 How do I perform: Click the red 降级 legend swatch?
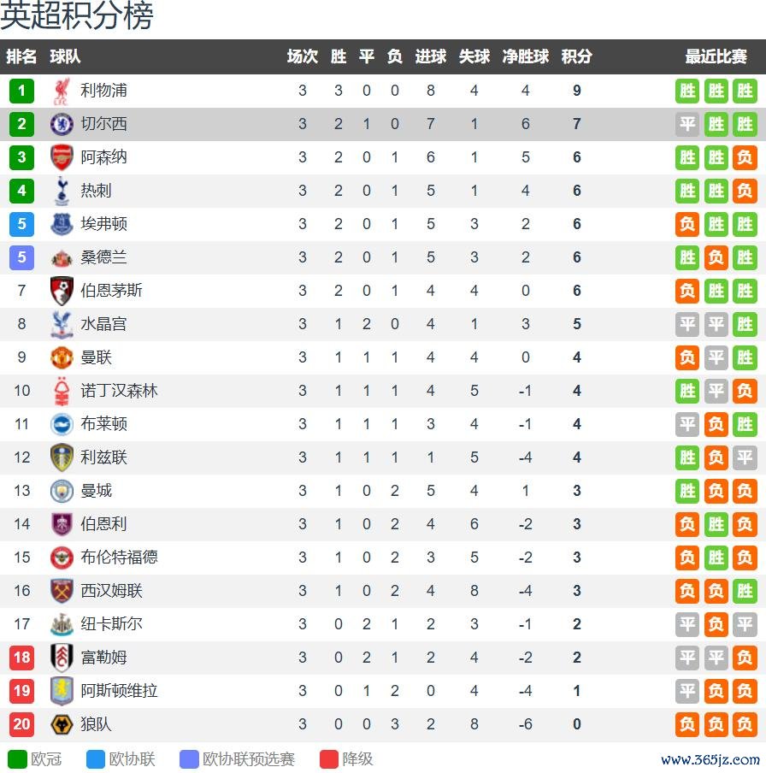(329, 759)
